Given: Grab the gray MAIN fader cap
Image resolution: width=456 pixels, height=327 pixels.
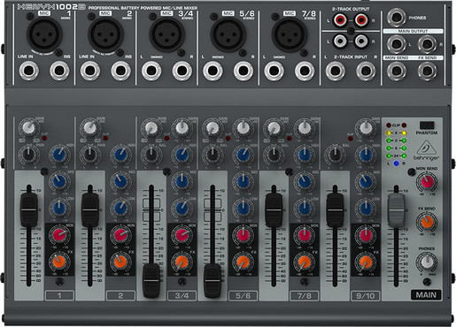Looking at the screenshot, I should (397, 209).
